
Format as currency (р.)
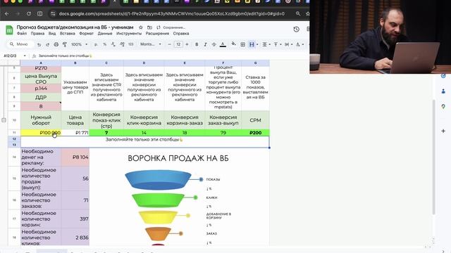[x=96, y=44]
